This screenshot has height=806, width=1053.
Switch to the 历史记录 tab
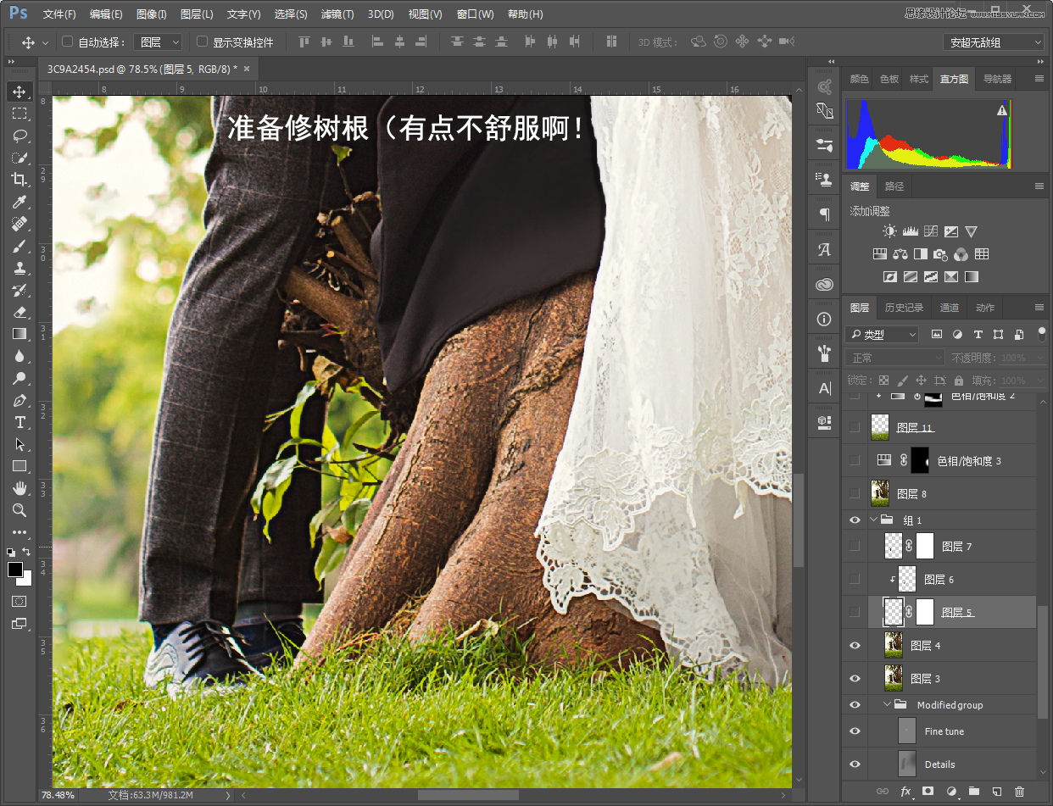coord(904,308)
